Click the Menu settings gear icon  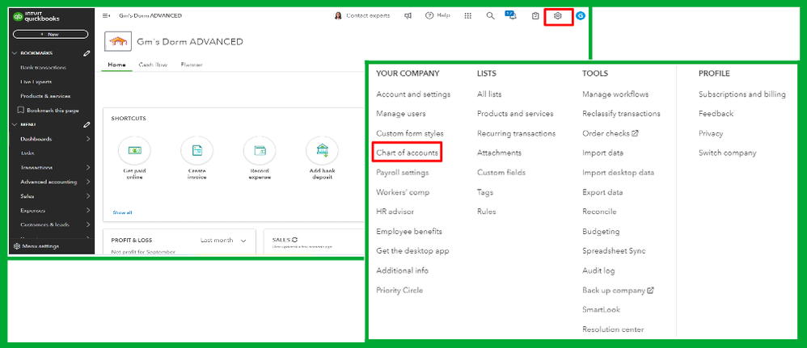pyautogui.click(x=16, y=246)
